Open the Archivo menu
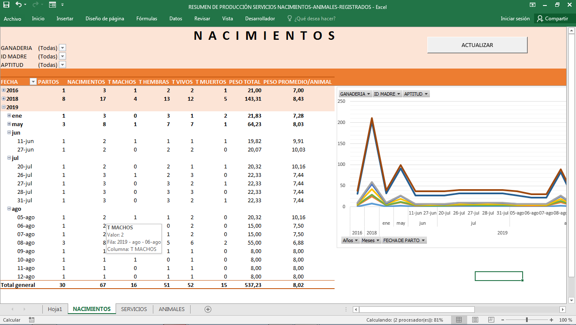 (x=12, y=19)
